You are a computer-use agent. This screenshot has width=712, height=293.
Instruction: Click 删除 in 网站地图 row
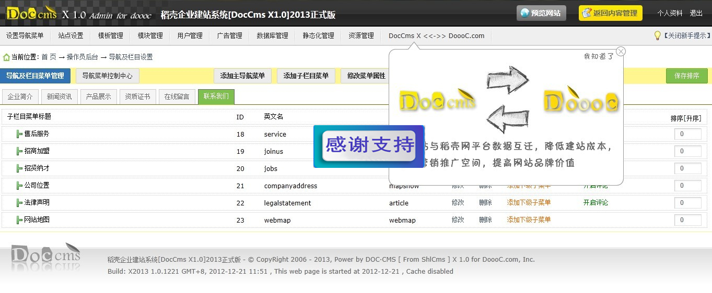[x=485, y=219]
